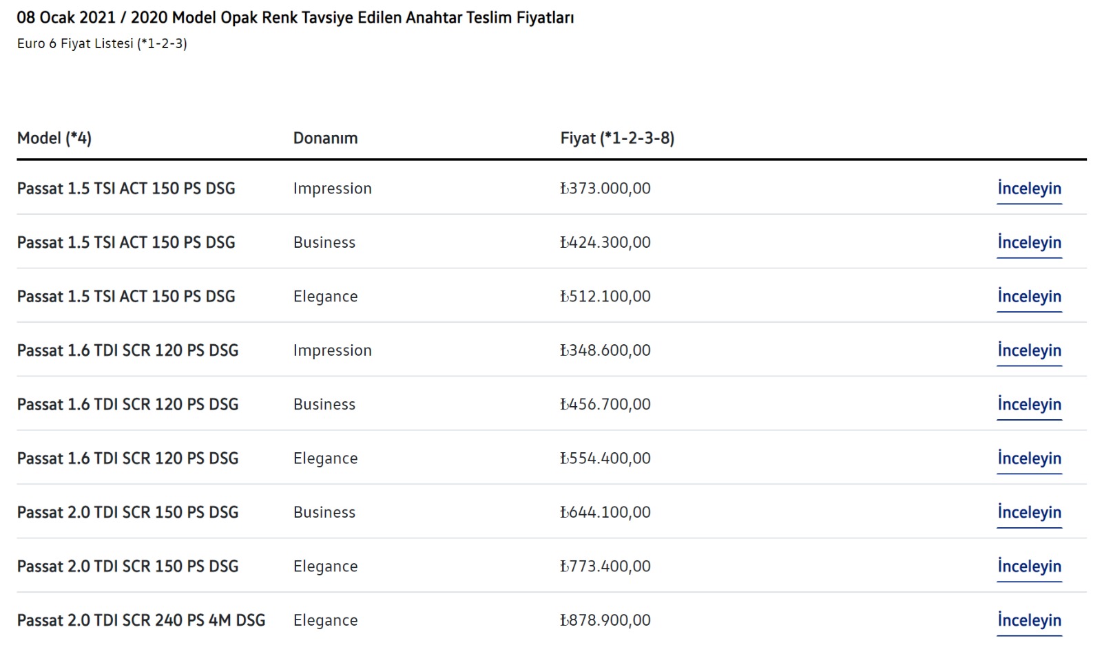1102x667 pixels.
Task: Follow İnceleyin link for 240 PS 4M model
Action: (x=1029, y=621)
